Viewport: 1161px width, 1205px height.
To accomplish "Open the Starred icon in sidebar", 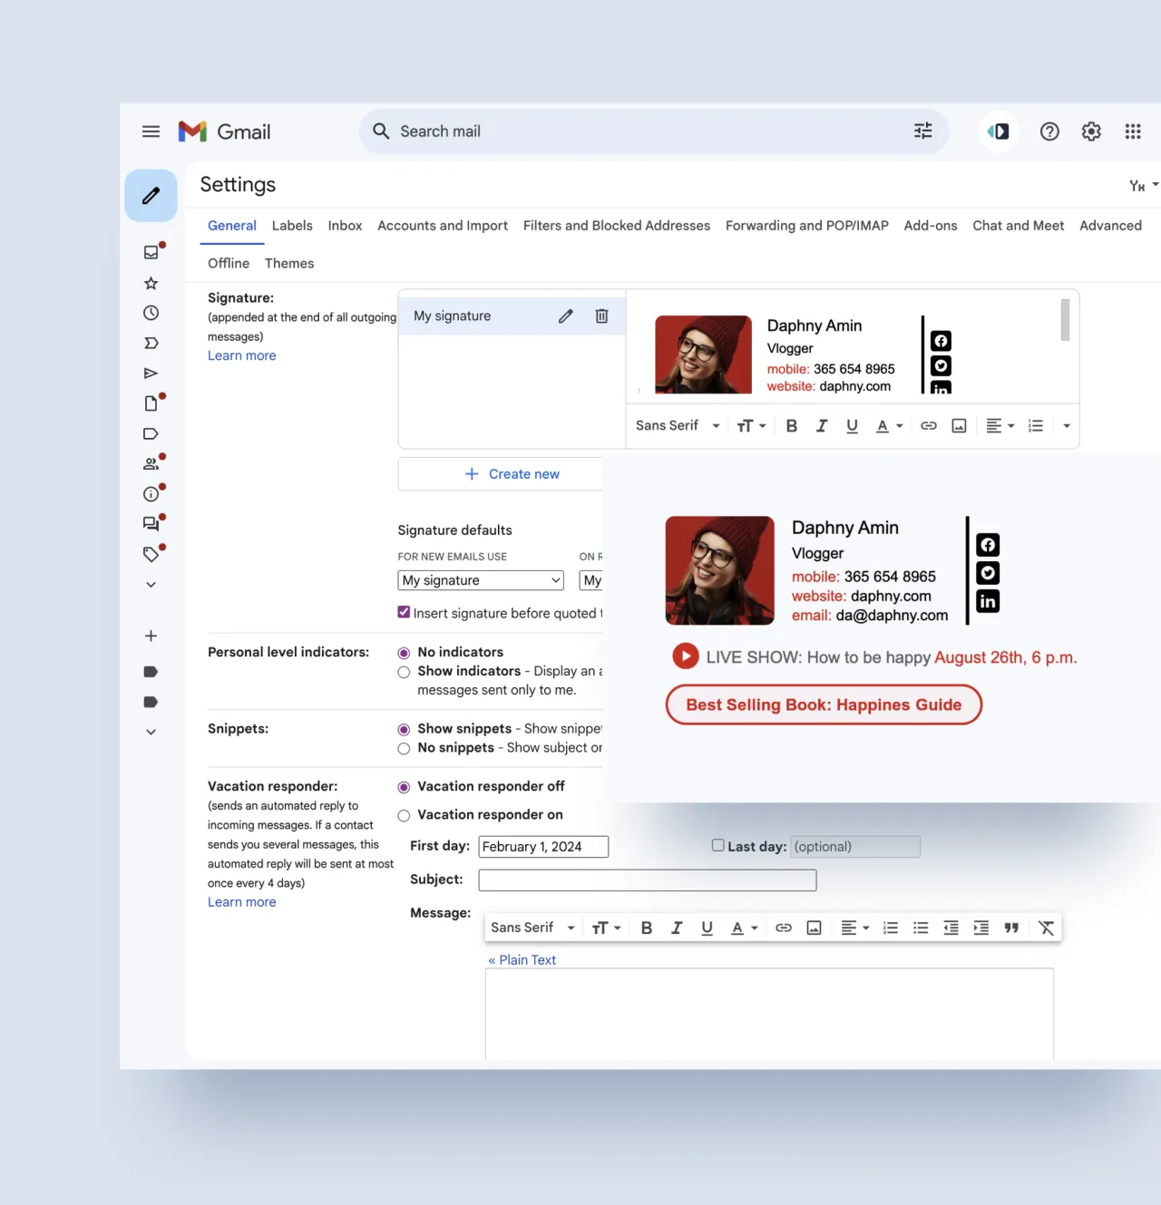I will coord(151,284).
